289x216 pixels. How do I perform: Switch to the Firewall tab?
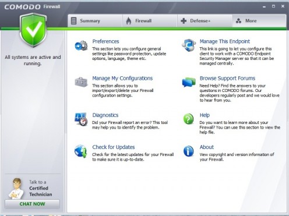(150, 21)
